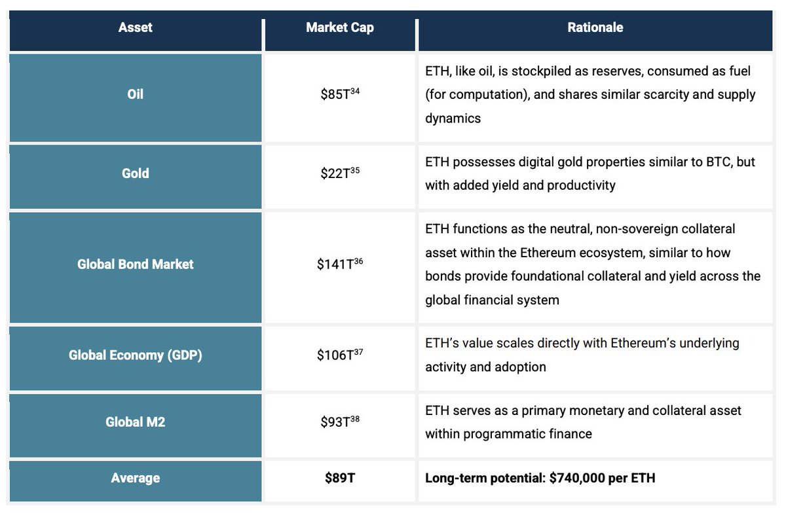
Task: Click the Oil rationale about stockpiled reserves
Action: coord(590,94)
